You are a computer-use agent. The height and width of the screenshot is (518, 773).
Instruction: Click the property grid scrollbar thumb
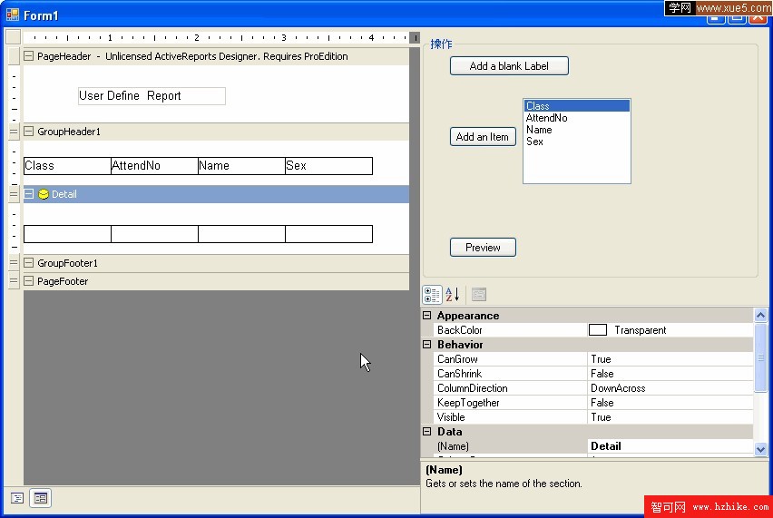[760, 357]
